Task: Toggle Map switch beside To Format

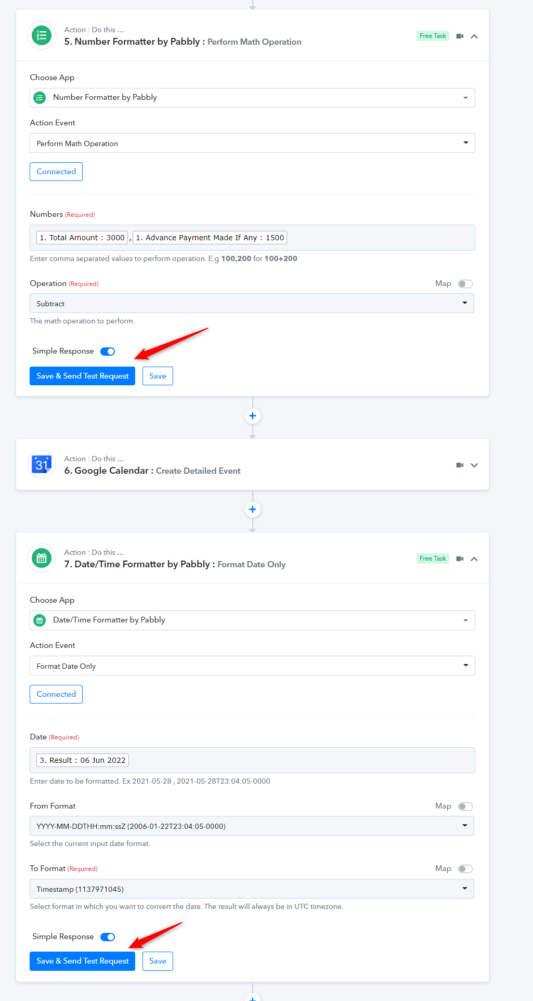Action: point(465,869)
